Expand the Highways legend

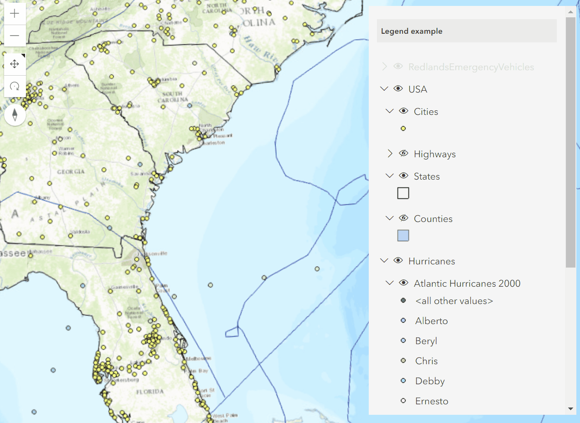[x=390, y=154]
